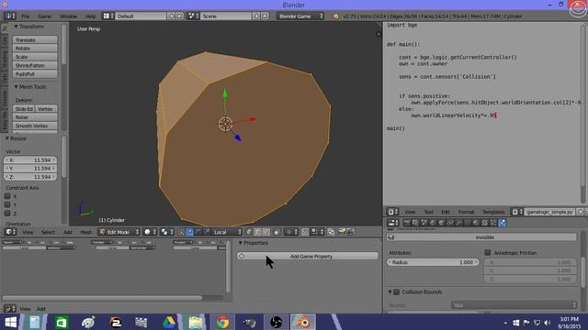Open the Object properties tab icon
The image size is (588, 330).
441,223
